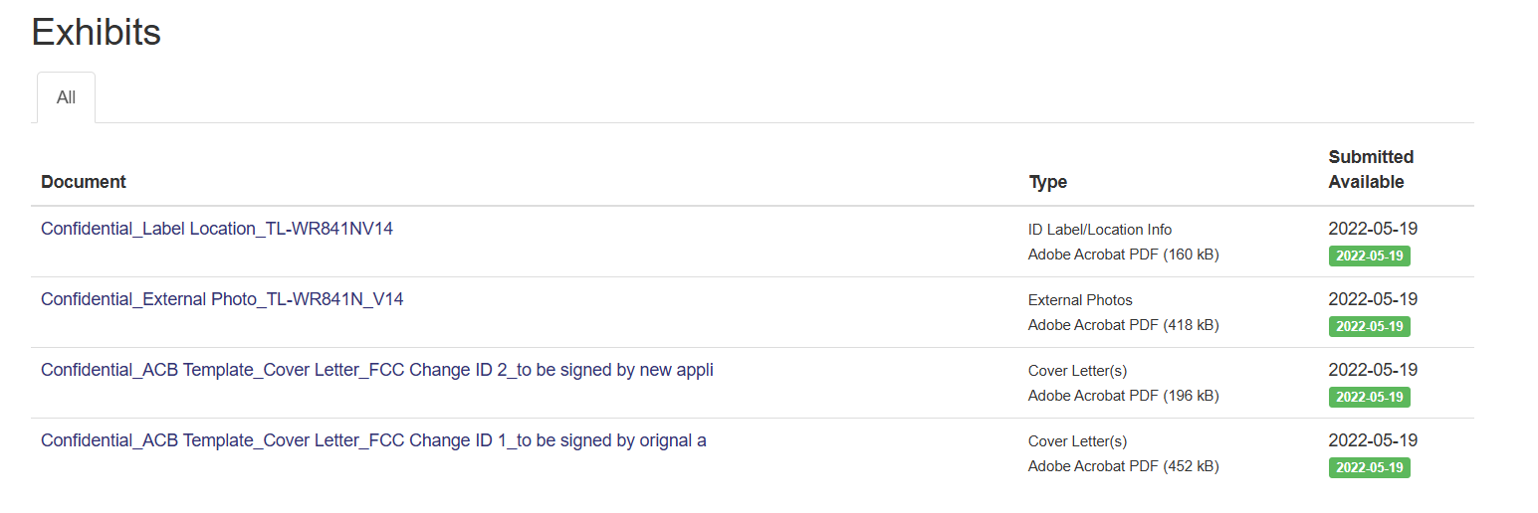Switch to the All tab
The image size is (1538, 513).
click(66, 97)
